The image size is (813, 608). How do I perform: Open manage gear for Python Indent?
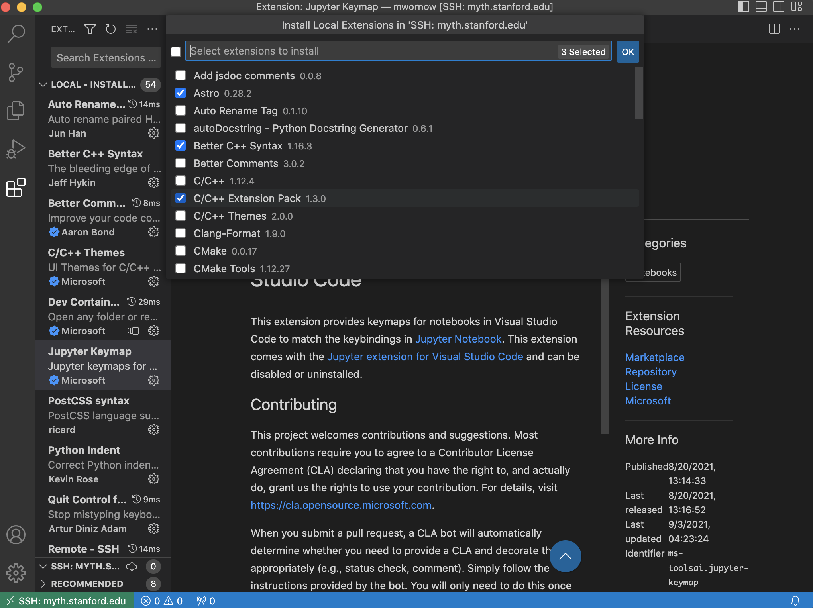click(x=154, y=479)
